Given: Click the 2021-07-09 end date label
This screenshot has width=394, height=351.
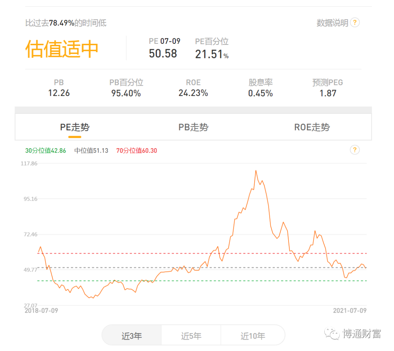Looking at the screenshot, I should point(350,310).
